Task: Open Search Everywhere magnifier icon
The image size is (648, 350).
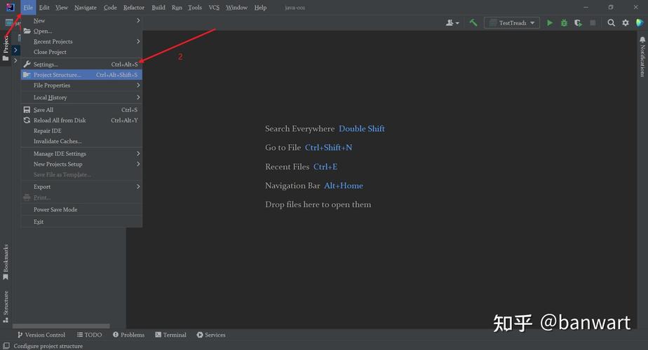Action: [612, 22]
